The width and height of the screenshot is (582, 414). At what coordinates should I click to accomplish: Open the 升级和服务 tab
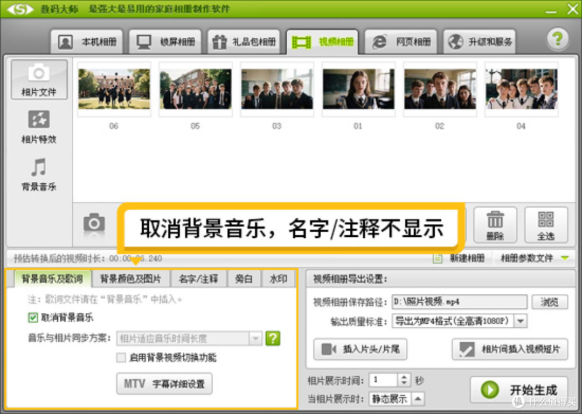point(480,42)
